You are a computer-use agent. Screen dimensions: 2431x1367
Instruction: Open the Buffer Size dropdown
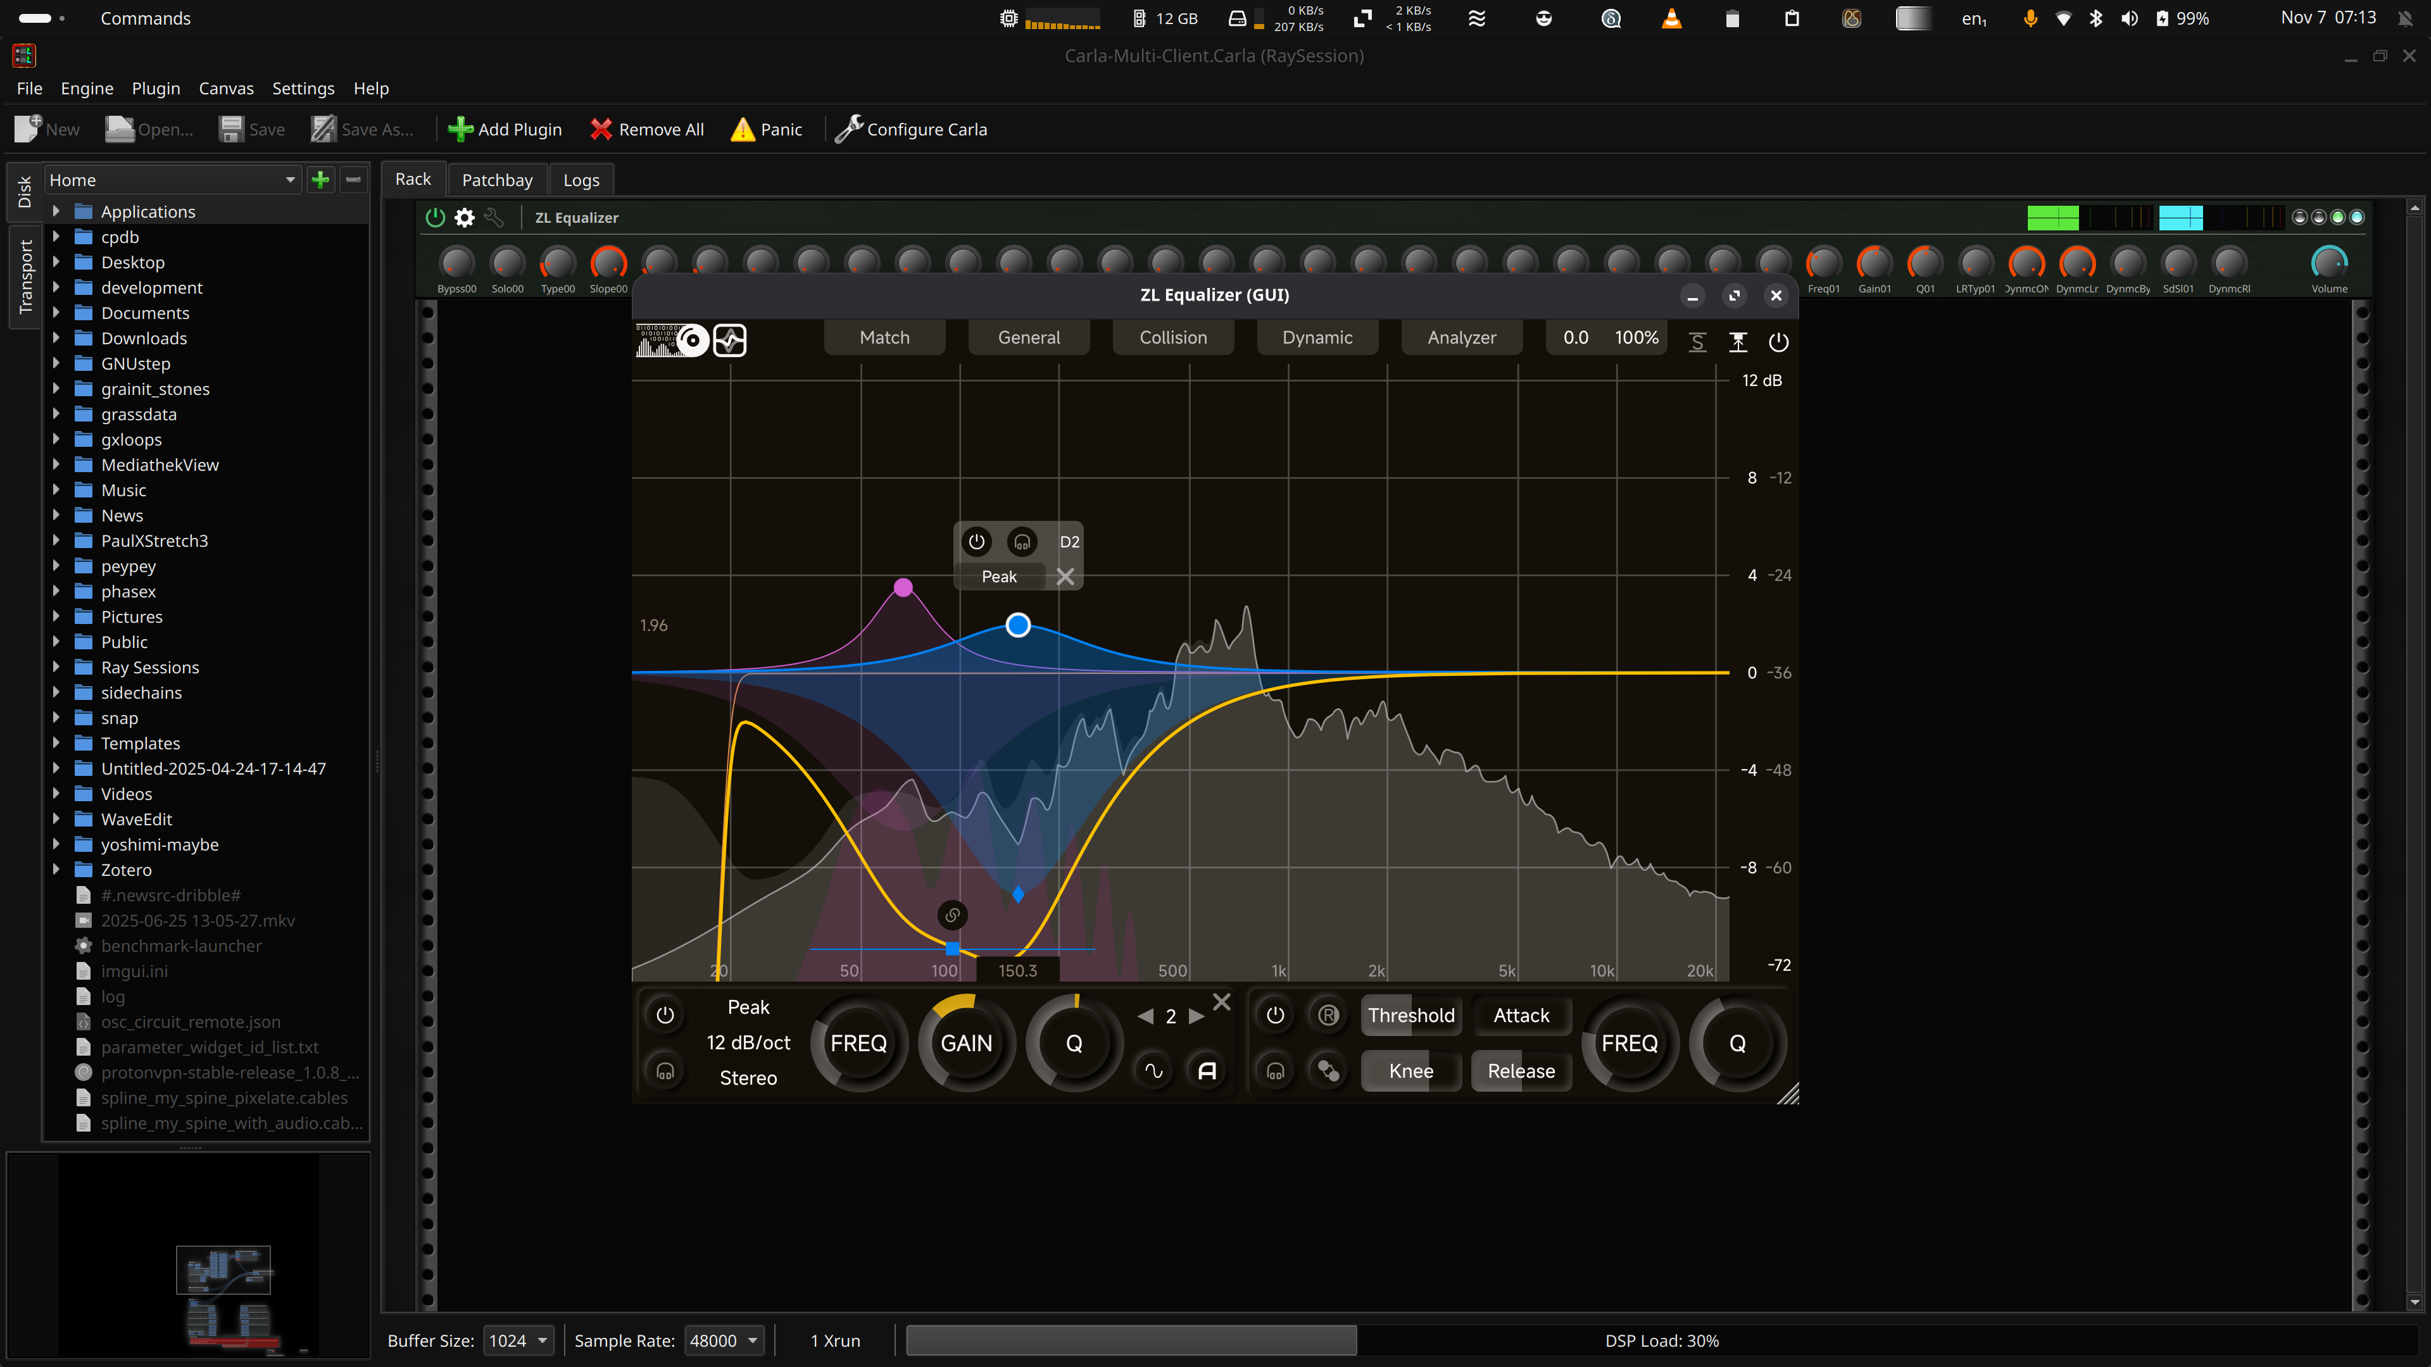click(x=518, y=1340)
